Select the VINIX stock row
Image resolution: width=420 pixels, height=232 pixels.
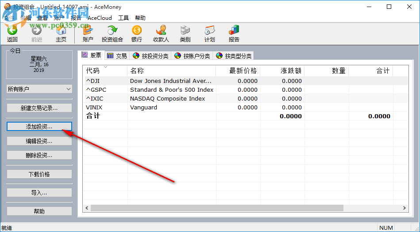(245, 107)
